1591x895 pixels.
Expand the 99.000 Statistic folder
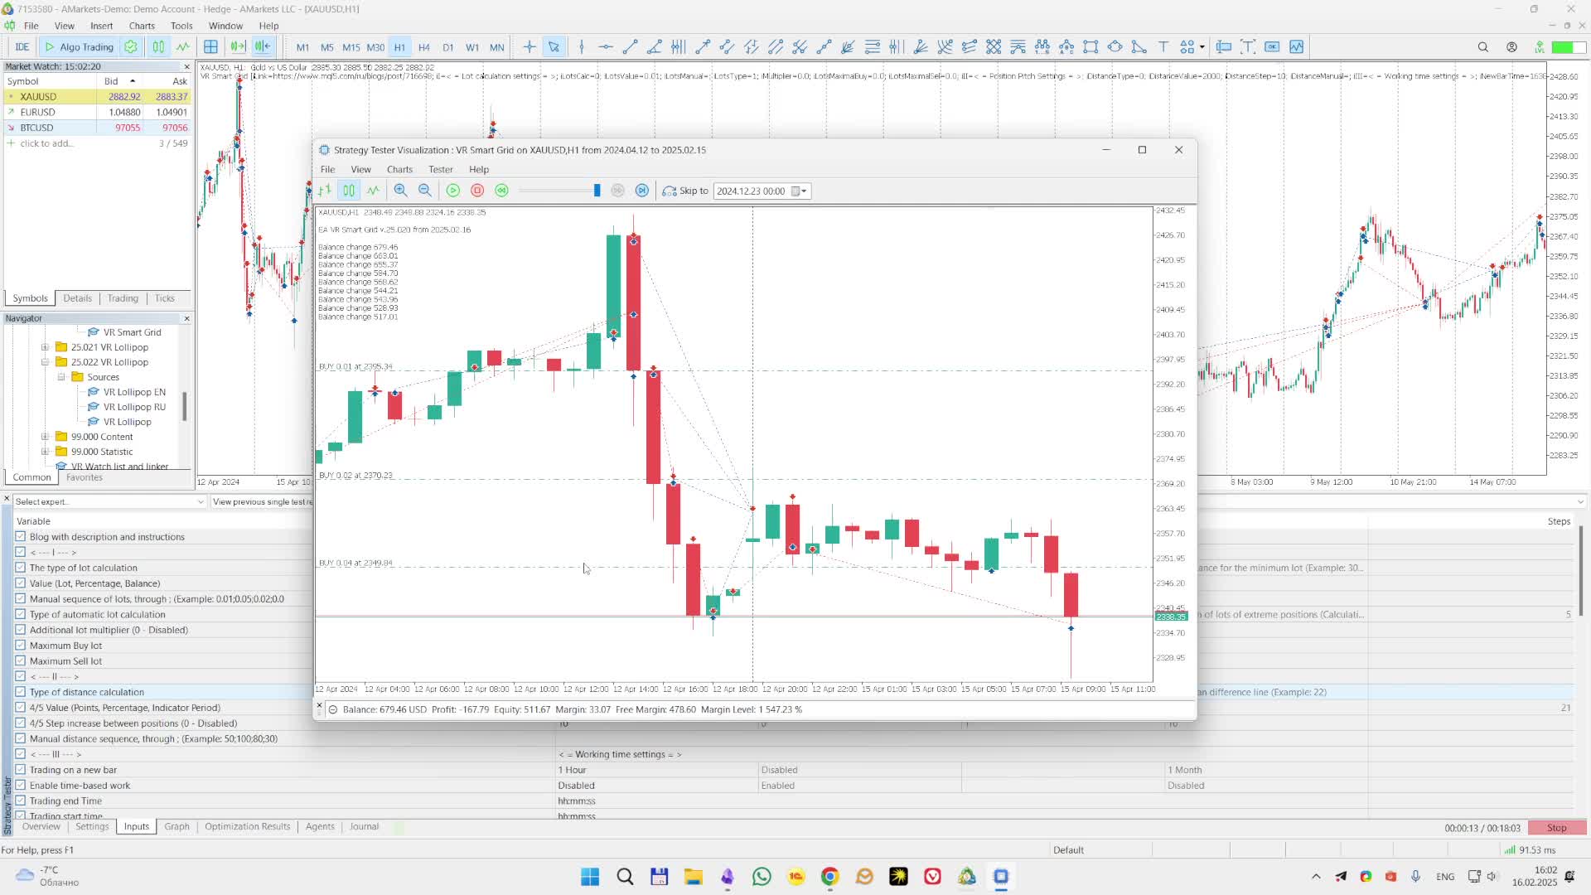(46, 452)
